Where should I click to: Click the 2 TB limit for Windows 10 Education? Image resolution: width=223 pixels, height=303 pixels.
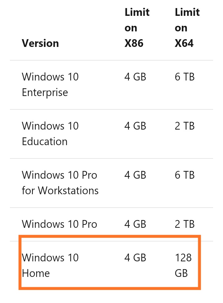coord(185,126)
